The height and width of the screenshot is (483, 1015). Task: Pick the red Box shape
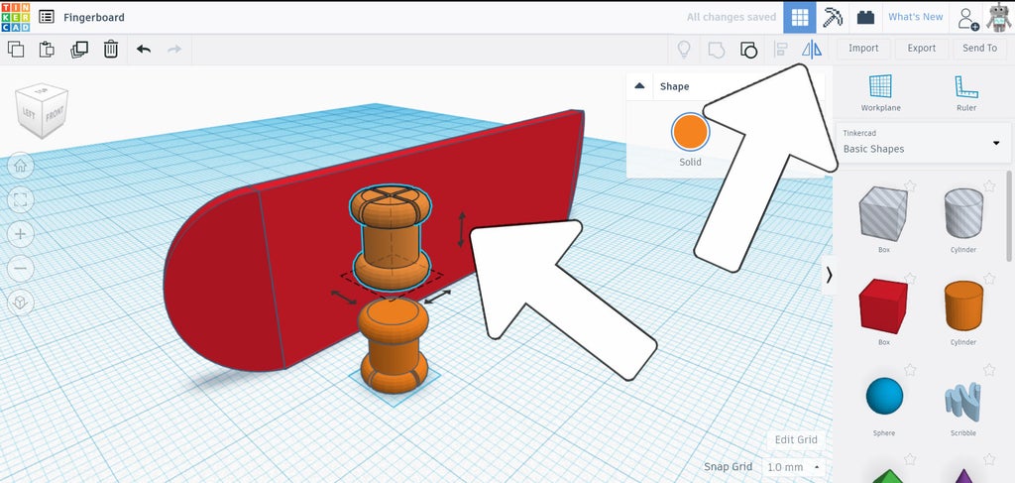pyautogui.click(x=883, y=306)
